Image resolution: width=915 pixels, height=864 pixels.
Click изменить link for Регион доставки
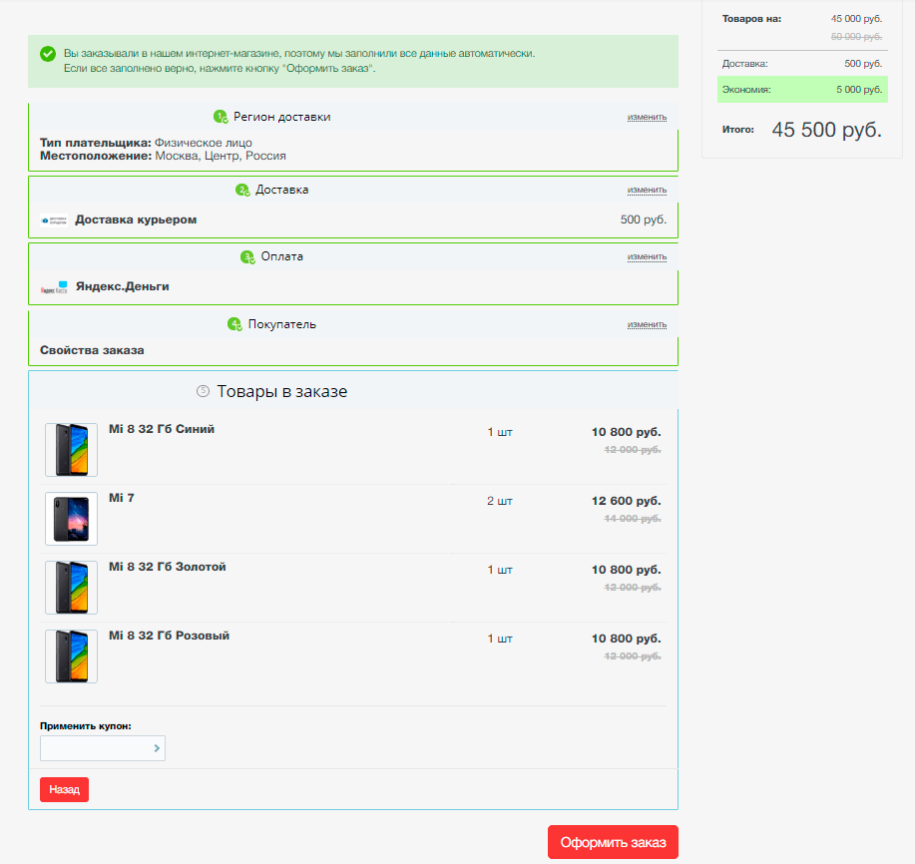coord(647,117)
